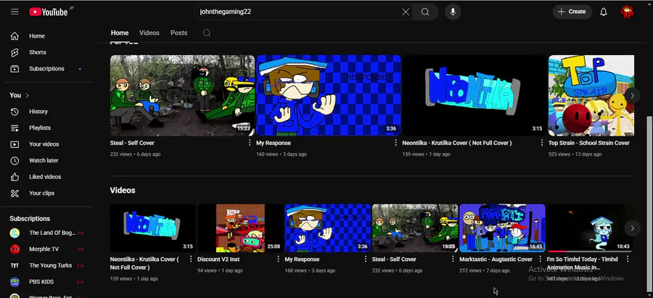Switch to the channel Home tab
Viewport: 653px width, 298px height.
pos(120,33)
